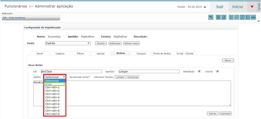The width and height of the screenshot is (261, 119).
Task: Expand the red triangle menu near Início
Action: pos(252,7)
